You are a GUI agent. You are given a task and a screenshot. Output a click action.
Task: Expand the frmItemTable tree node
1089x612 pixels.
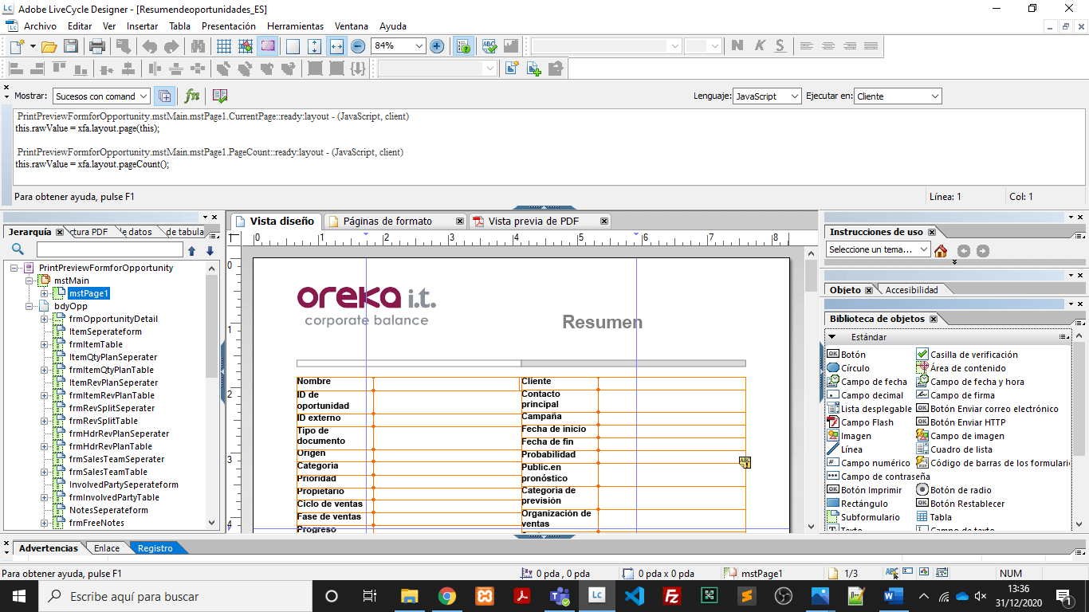pos(45,344)
